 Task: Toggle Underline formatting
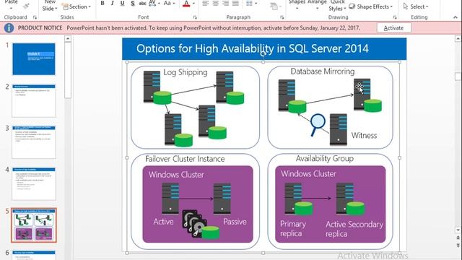pos(122,3)
